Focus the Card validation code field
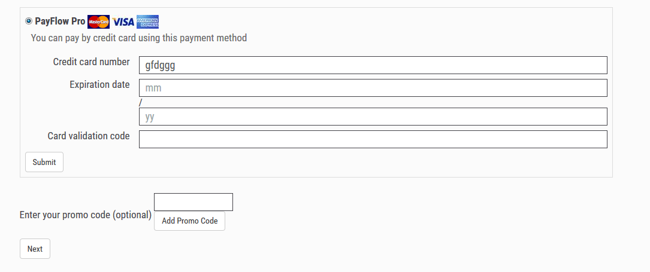 pyautogui.click(x=373, y=139)
